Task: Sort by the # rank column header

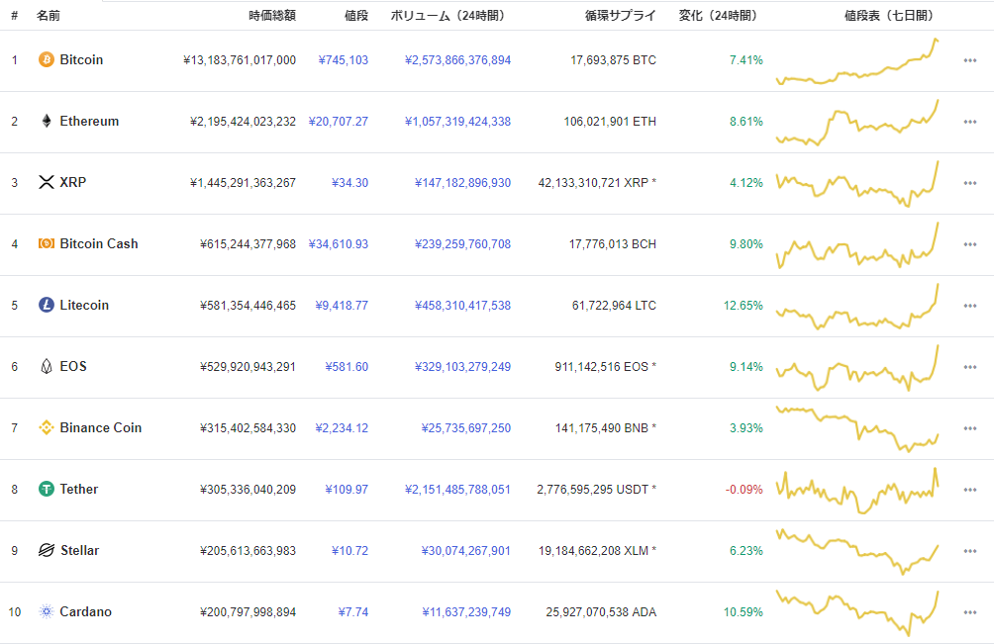Action: pos(15,16)
